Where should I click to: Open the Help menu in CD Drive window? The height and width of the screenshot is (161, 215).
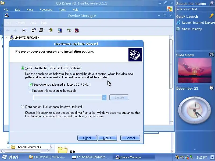[76, 10]
